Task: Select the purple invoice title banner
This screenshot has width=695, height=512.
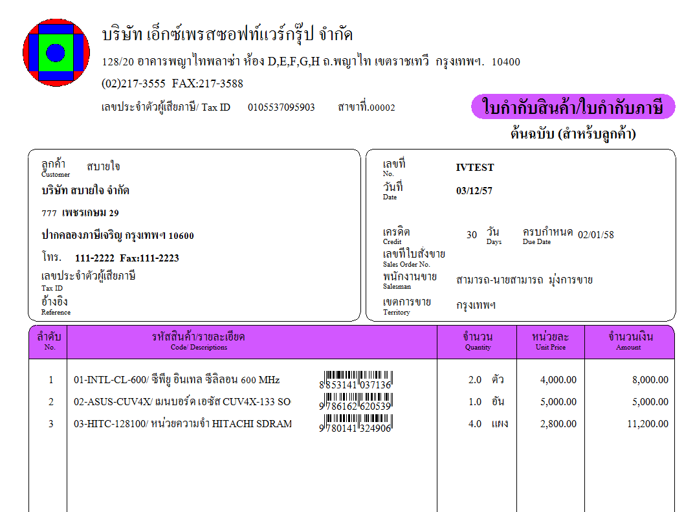Action: coord(572,107)
